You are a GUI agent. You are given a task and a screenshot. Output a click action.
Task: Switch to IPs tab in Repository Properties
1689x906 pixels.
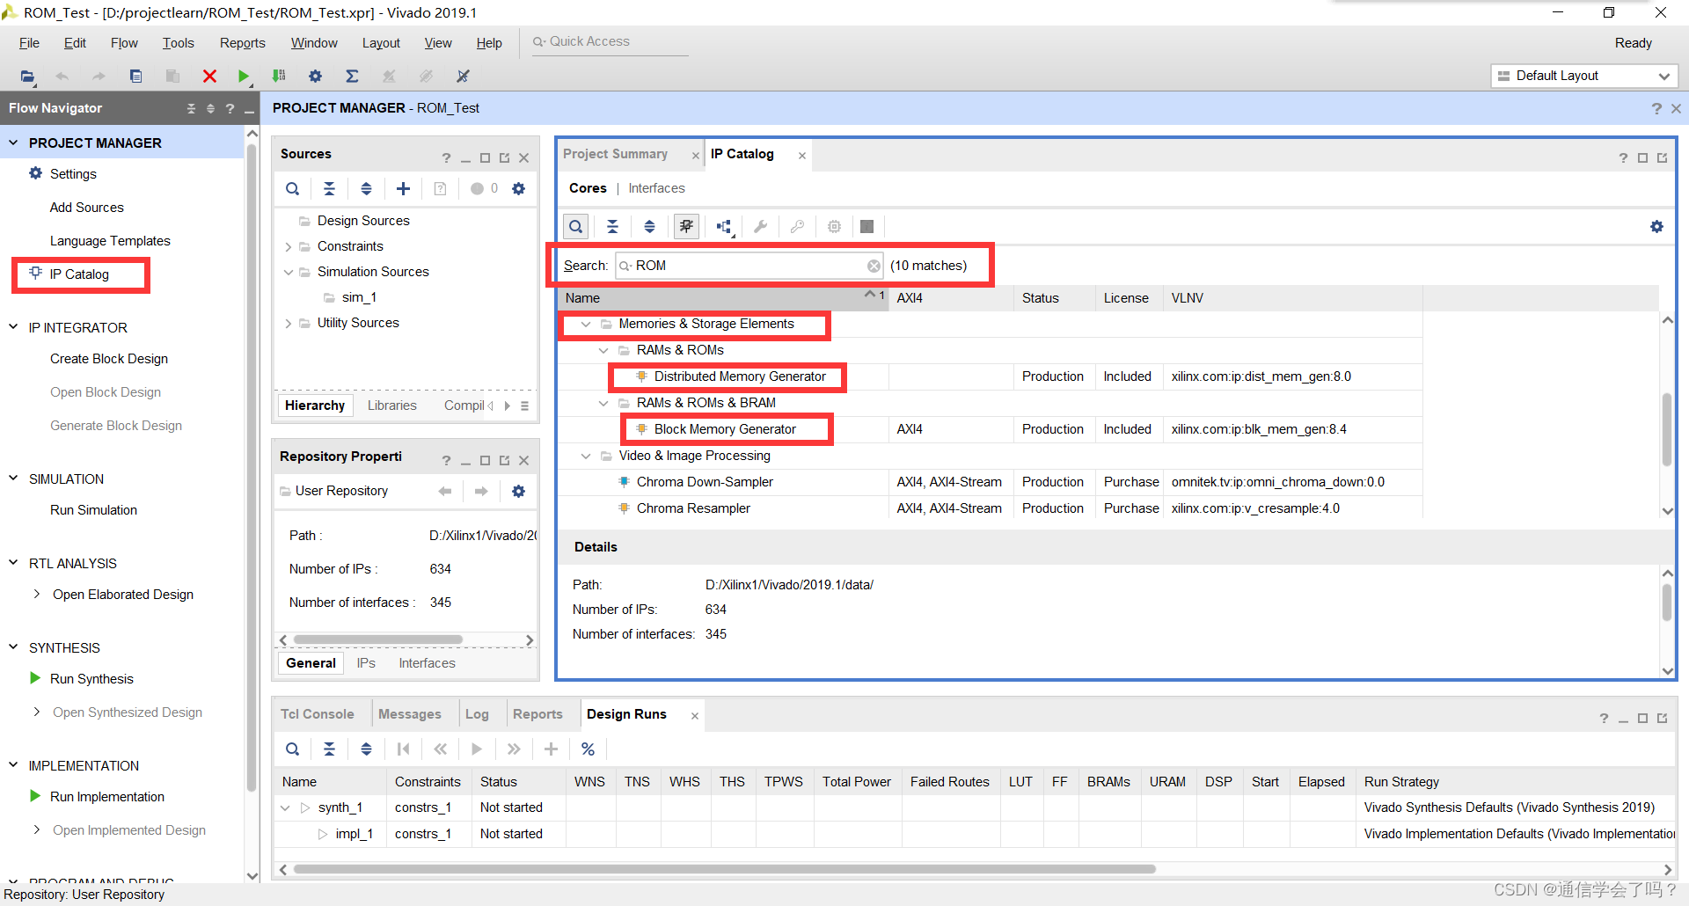[x=366, y=663]
